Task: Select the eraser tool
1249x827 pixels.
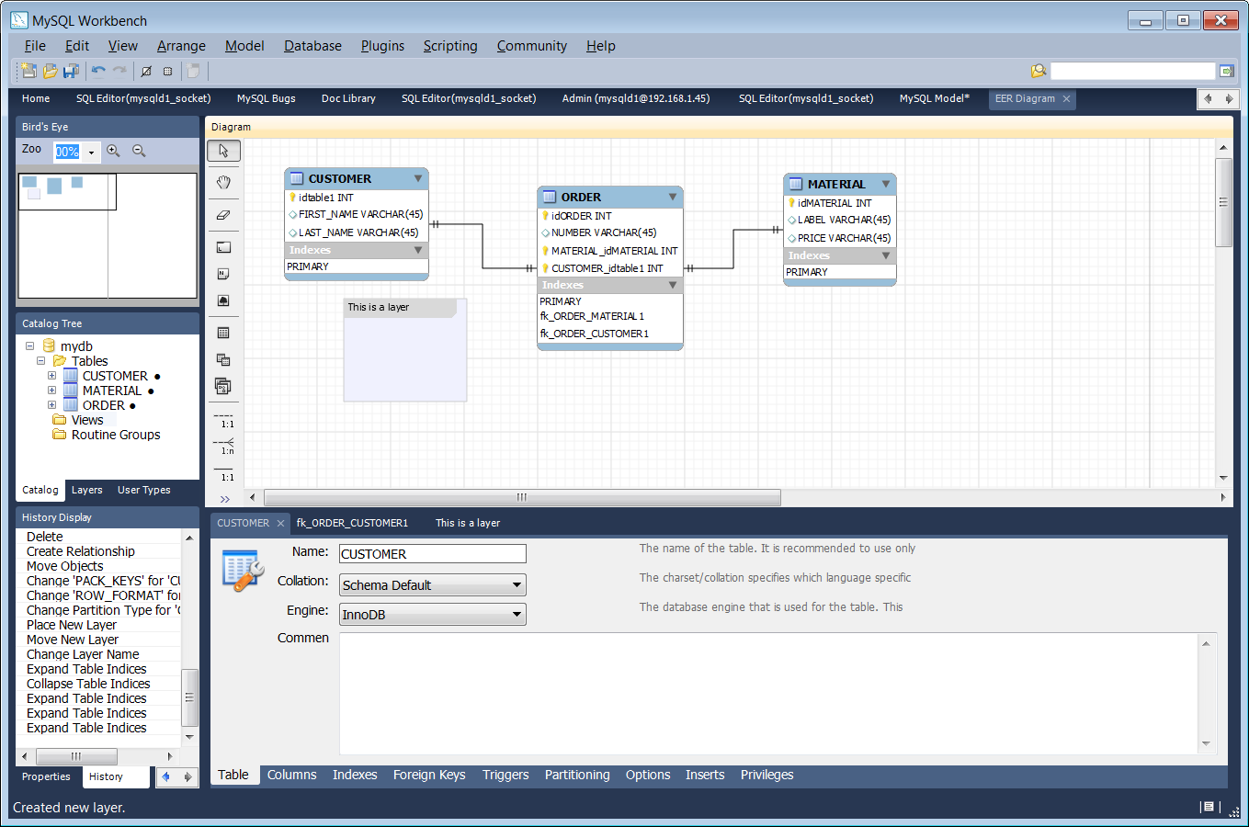Action: click(223, 215)
